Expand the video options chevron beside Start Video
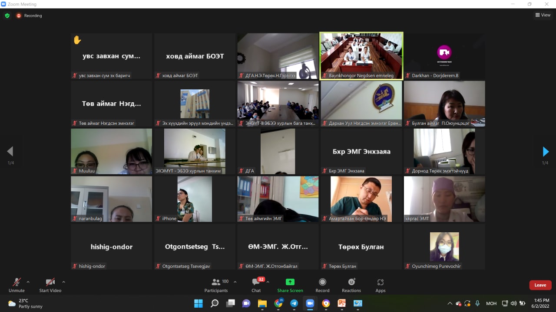The height and width of the screenshot is (312, 556). [63, 282]
